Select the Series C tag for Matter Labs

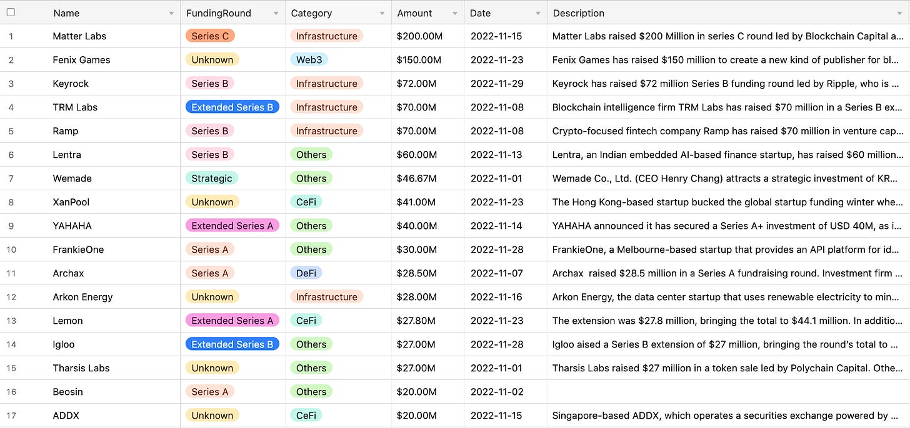click(x=210, y=36)
